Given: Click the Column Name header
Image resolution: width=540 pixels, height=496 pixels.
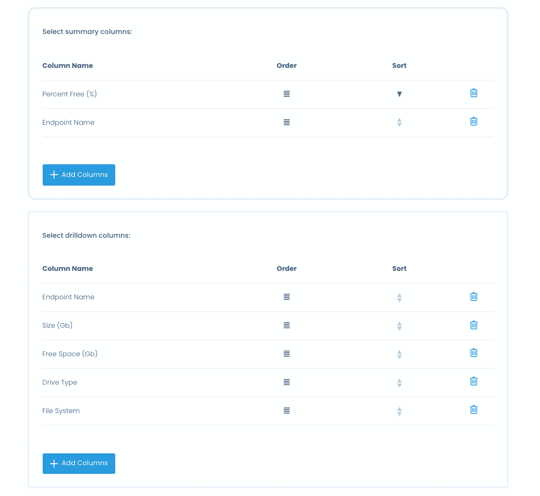Looking at the screenshot, I should pos(67,66).
